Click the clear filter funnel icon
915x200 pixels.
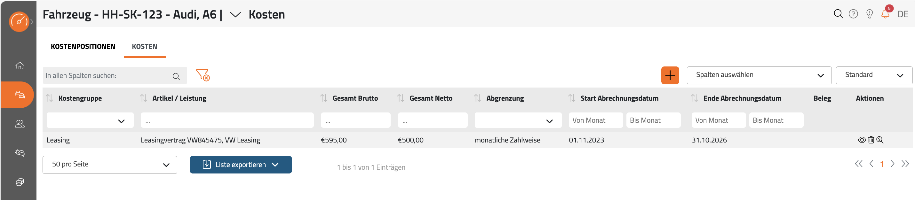(203, 75)
